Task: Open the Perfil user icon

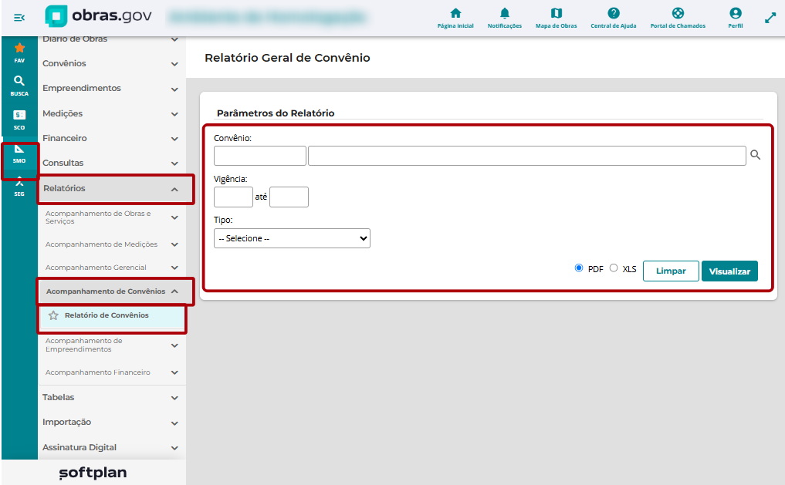Action: click(x=735, y=18)
